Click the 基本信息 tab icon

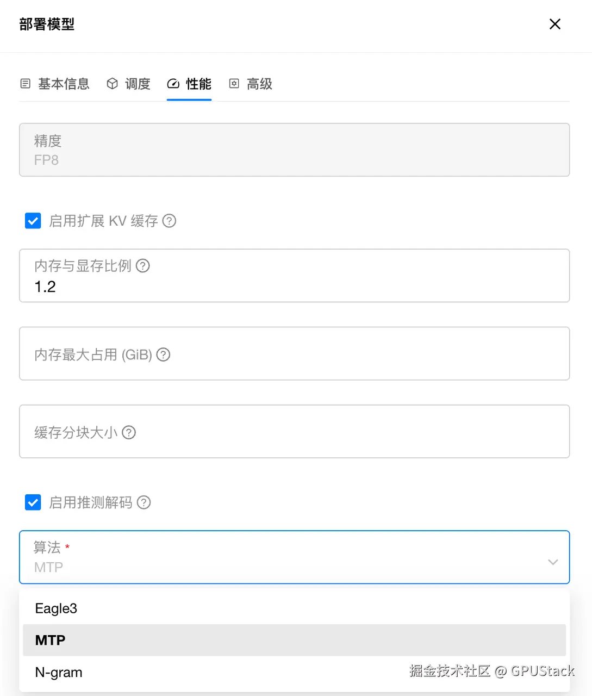pyautogui.click(x=25, y=84)
